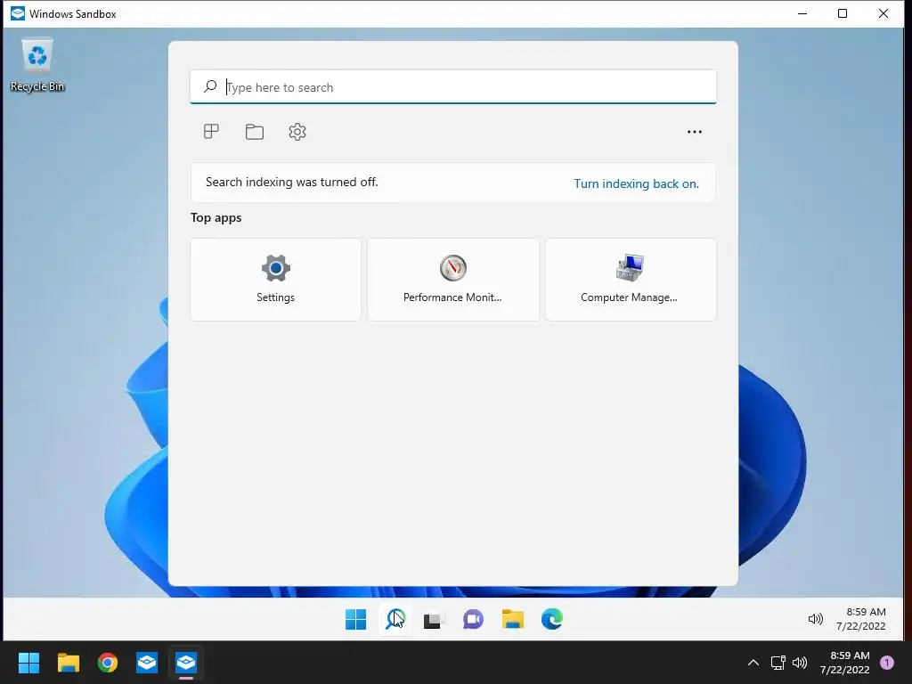Select the Documents folder filter icon

coord(254,132)
